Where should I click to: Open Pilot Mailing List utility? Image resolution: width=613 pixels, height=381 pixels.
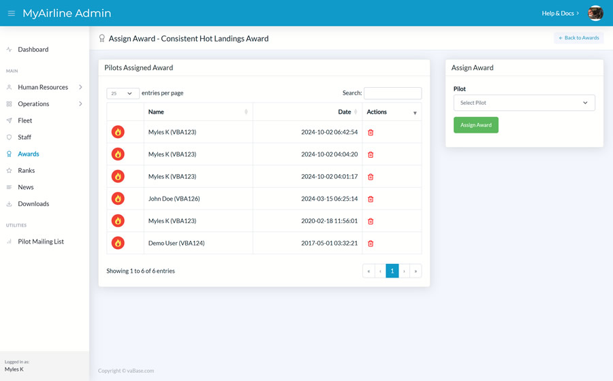pos(41,242)
